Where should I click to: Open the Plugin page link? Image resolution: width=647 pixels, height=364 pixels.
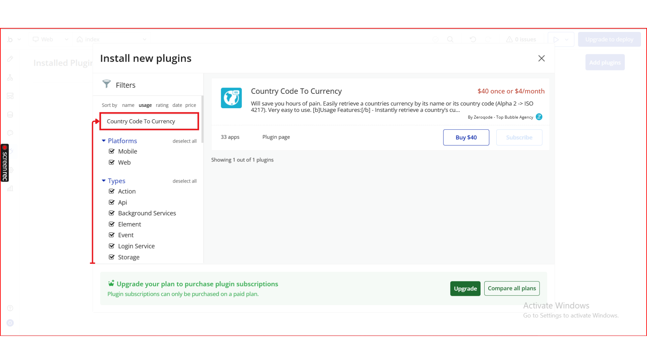276,137
